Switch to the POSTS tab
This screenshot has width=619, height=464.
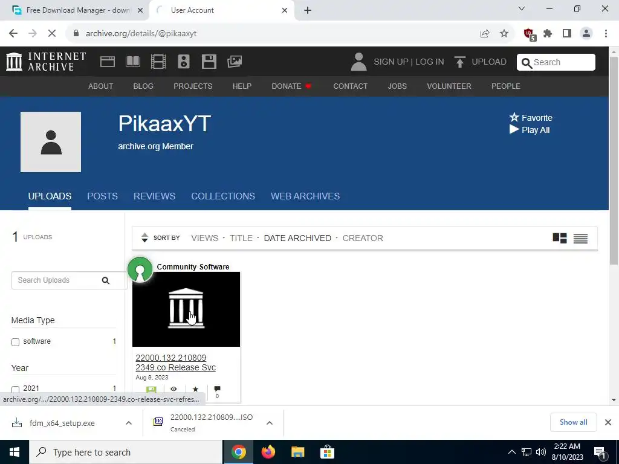tap(102, 196)
